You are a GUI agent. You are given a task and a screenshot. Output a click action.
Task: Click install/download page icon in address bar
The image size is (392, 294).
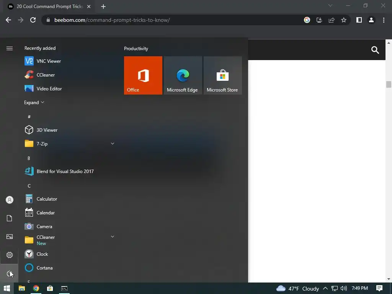coord(319,20)
